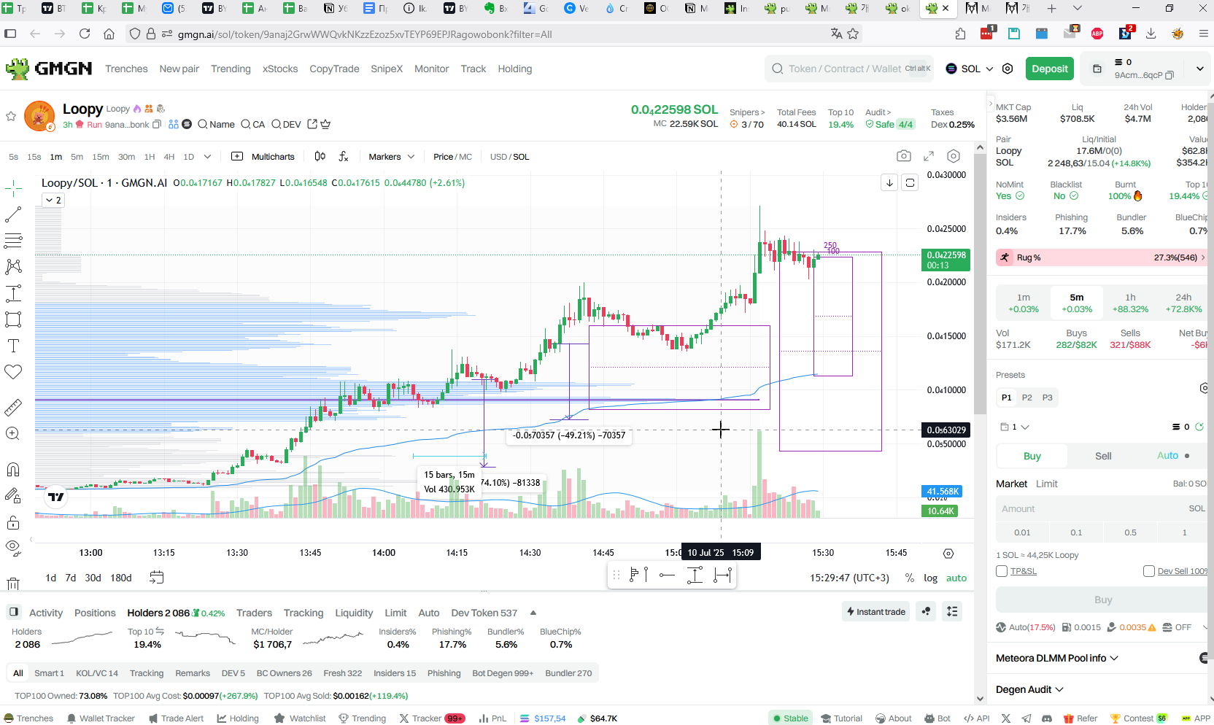Image resolution: width=1214 pixels, height=725 pixels.
Task: Select the pattern drawing tool
Action: 13,267
